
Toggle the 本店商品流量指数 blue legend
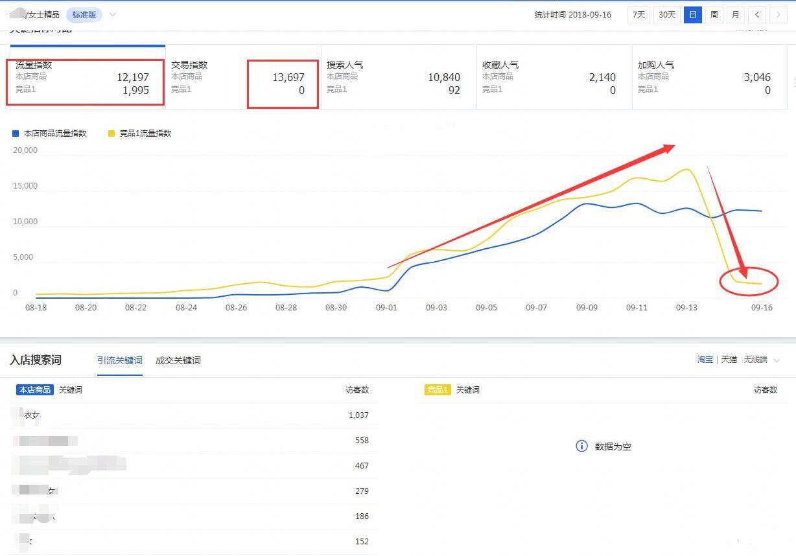click(49, 133)
